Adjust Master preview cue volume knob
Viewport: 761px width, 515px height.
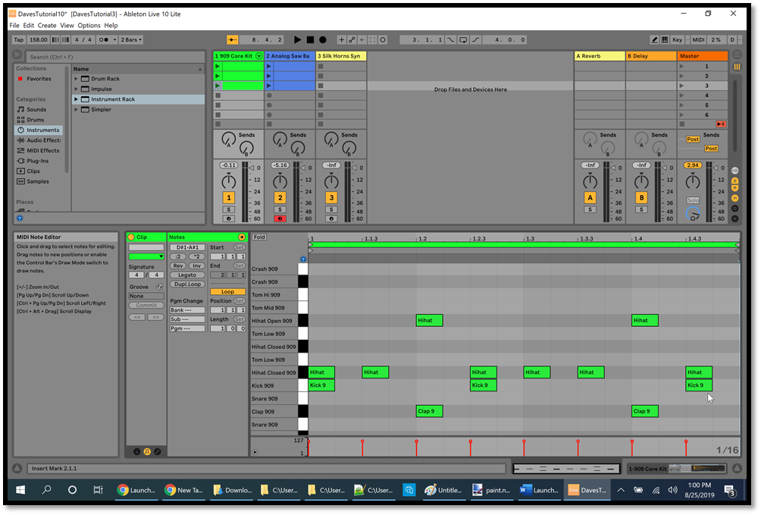tap(693, 214)
